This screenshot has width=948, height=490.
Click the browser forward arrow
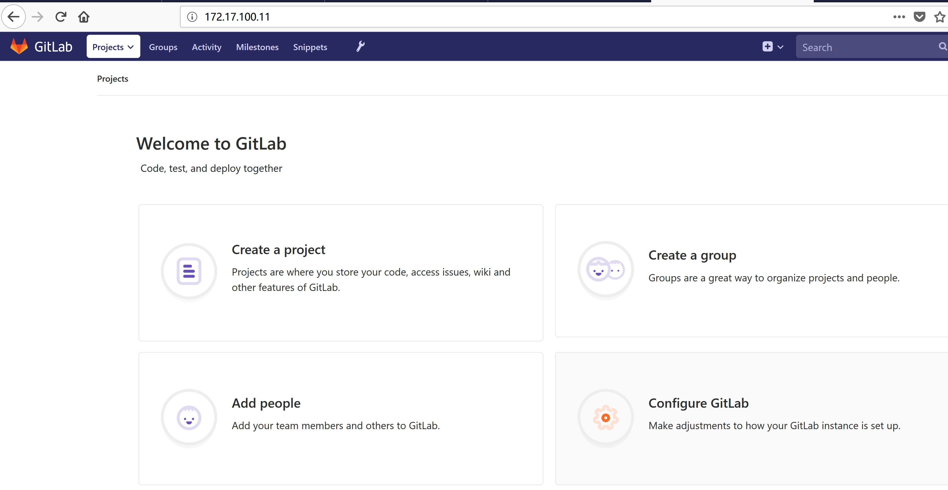pyautogui.click(x=37, y=17)
